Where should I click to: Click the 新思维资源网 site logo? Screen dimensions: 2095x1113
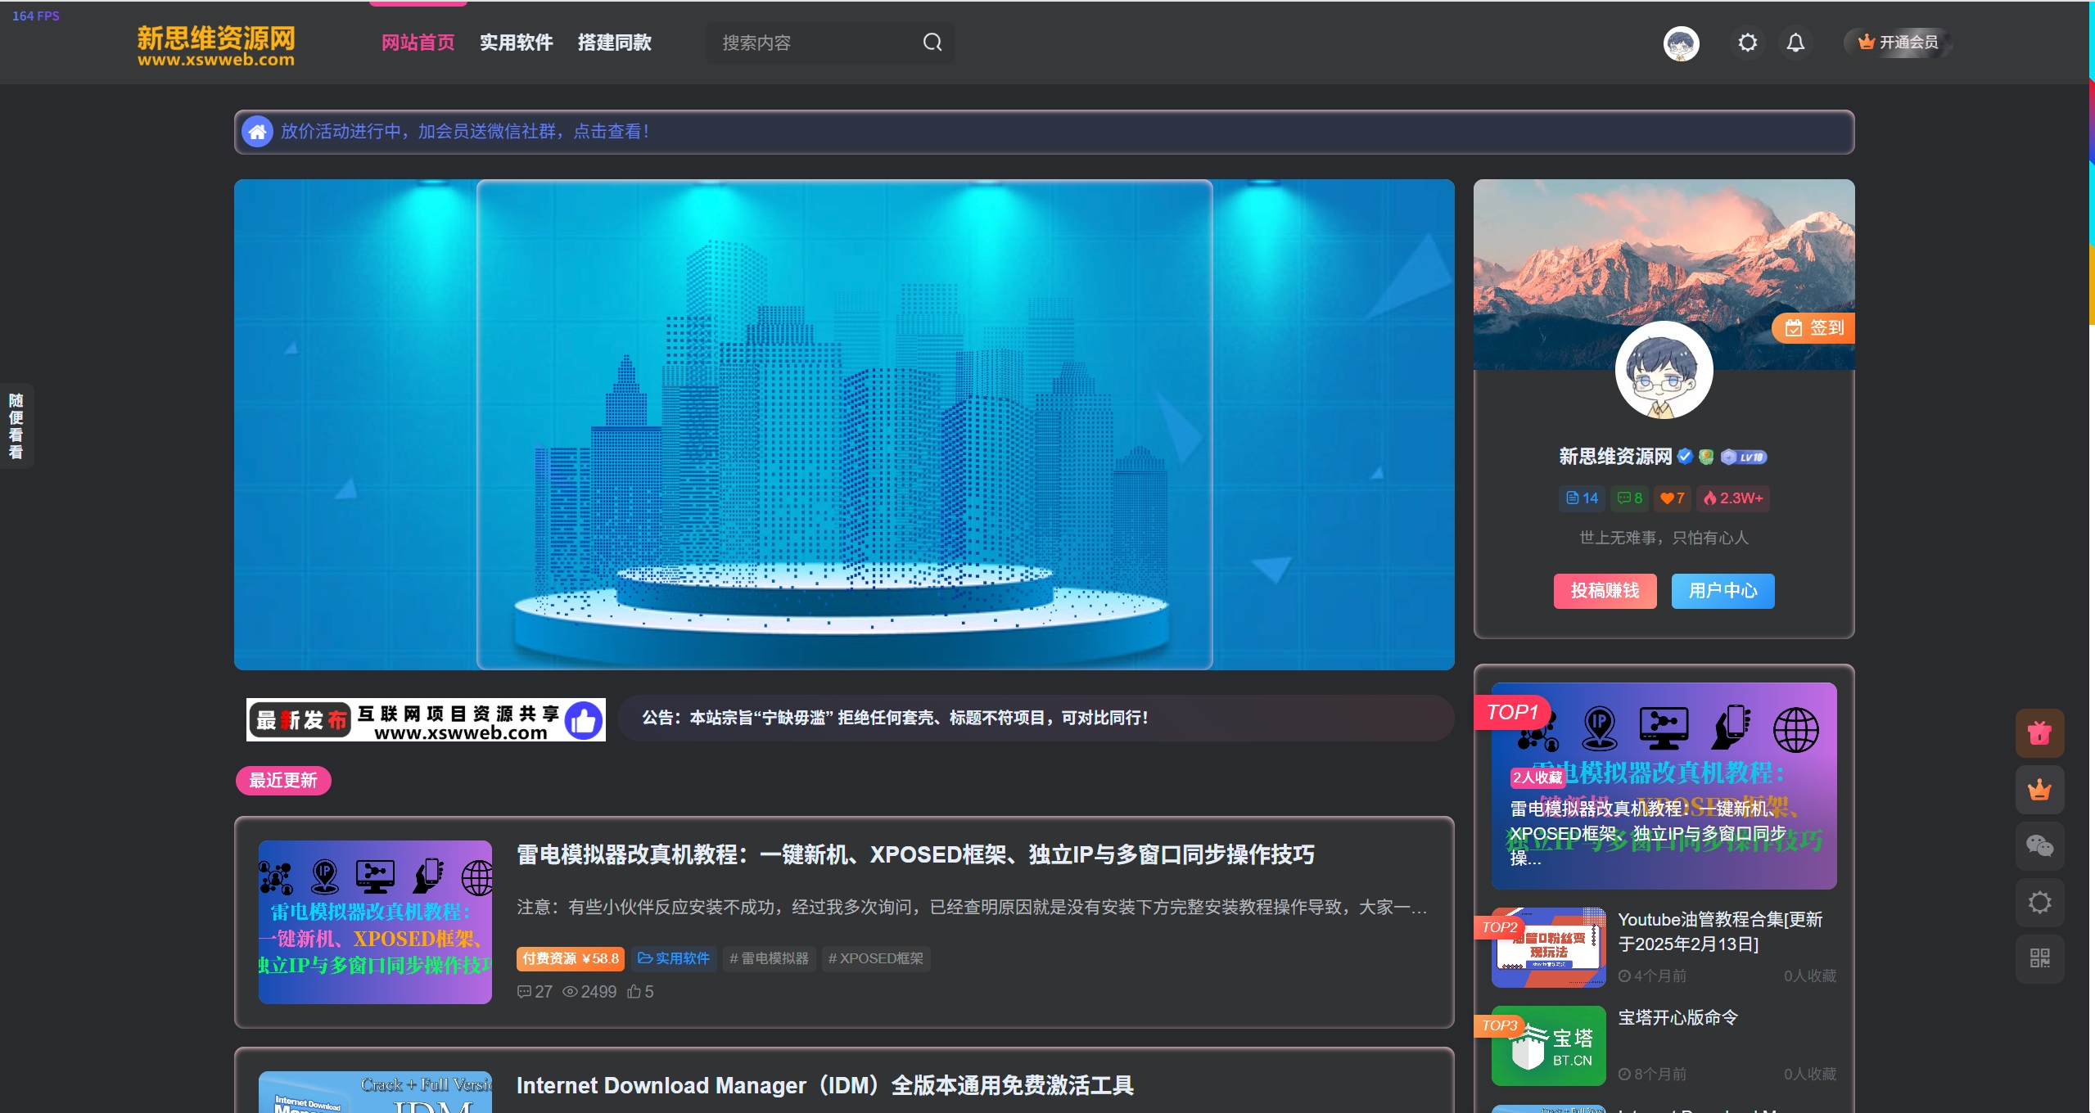pyautogui.click(x=216, y=46)
